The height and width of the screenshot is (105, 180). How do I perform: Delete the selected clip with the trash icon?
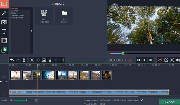point(24,60)
